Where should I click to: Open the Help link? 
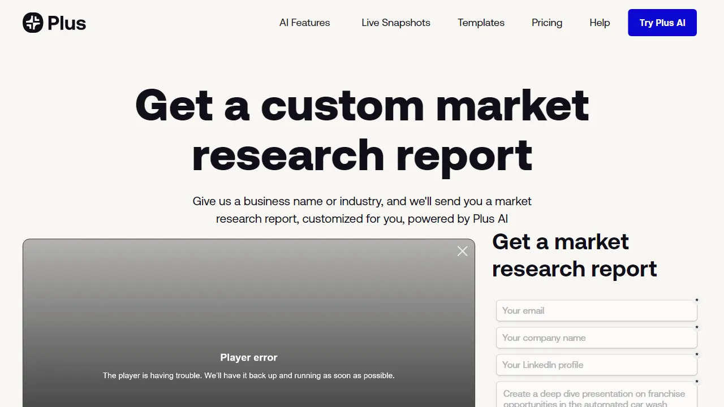tap(600, 23)
